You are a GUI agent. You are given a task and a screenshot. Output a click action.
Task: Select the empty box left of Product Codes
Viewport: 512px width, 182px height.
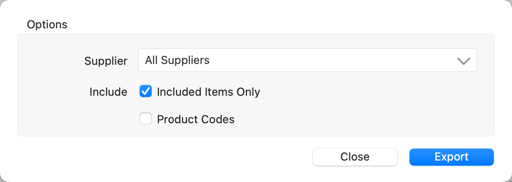click(146, 119)
